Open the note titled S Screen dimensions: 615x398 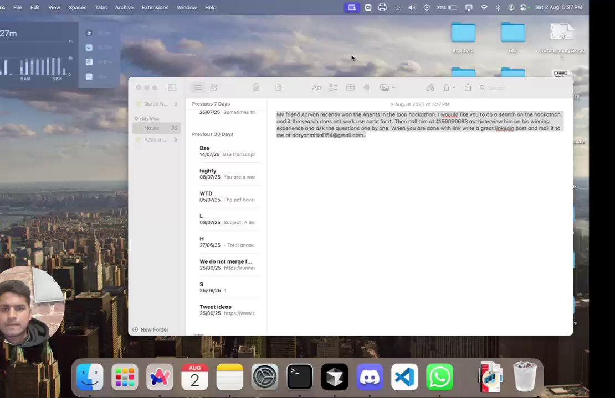[227, 287]
